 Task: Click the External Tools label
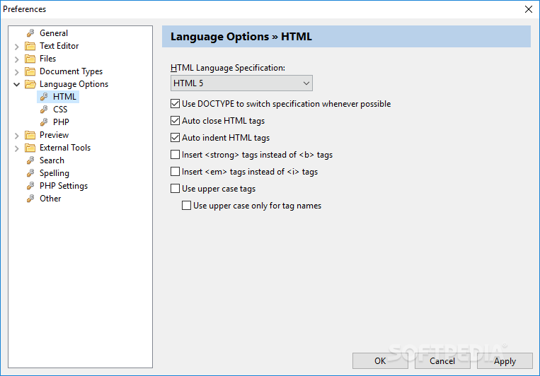[65, 148]
